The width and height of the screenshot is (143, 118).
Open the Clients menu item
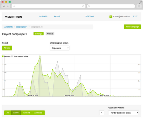tap(43, 16)
